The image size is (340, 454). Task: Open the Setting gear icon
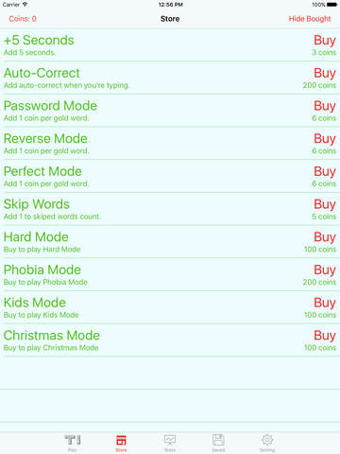click(267, 440)
